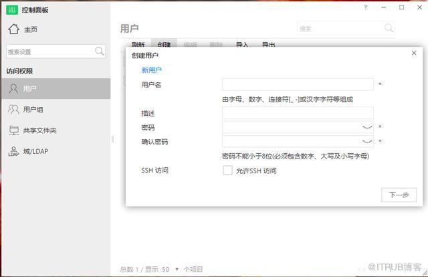Click the 下一步 button
The width and height of the screenshot is (428, 277).
pos(399,195)
